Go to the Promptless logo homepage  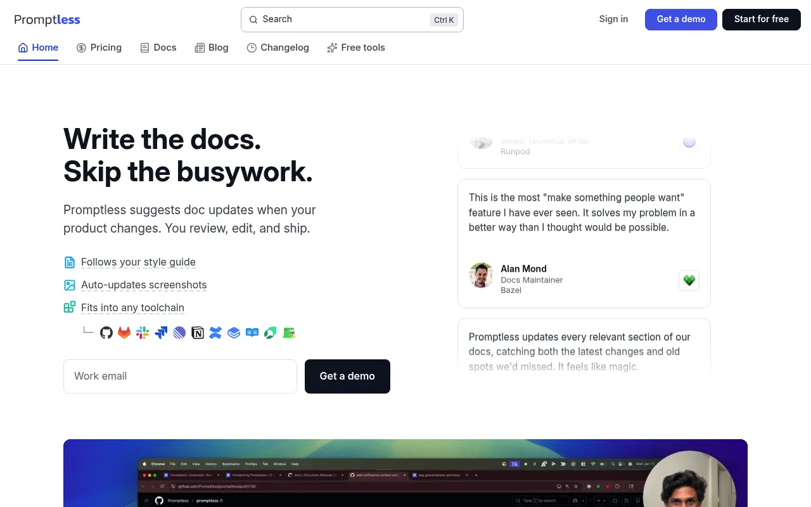[48, 20]
